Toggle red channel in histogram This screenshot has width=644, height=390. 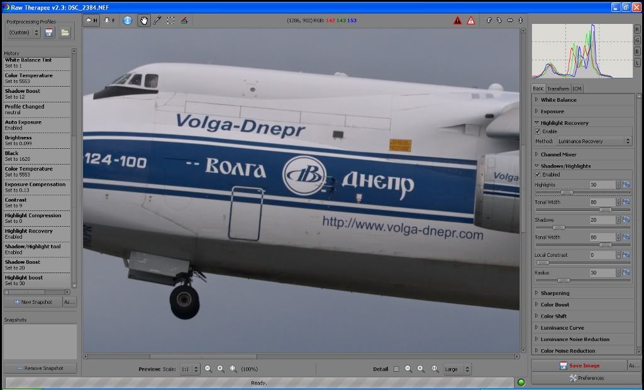click(x=637, y=30)
